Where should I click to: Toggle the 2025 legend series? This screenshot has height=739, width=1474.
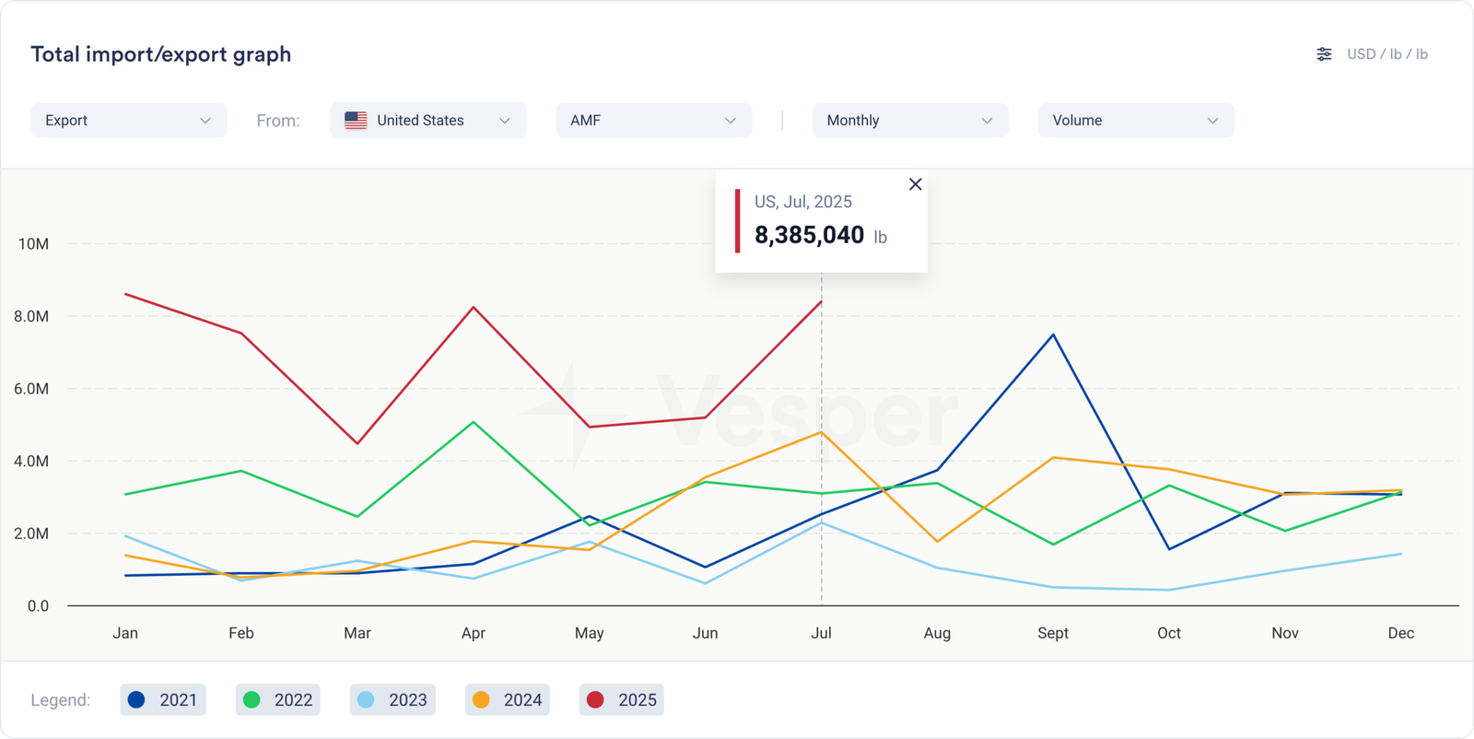(622, 700)
